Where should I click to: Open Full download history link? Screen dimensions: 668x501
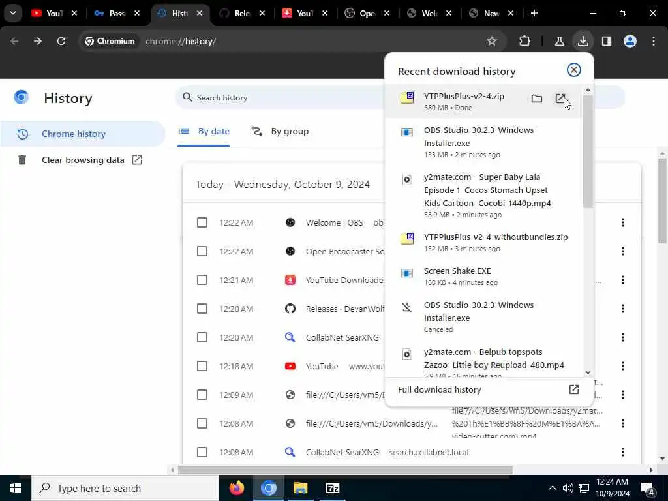[489, 389]
